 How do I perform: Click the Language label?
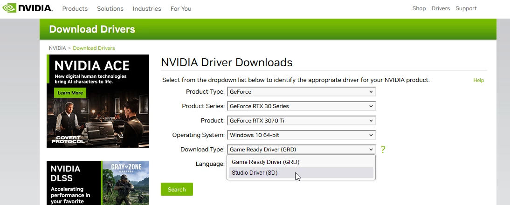[210, 164]
